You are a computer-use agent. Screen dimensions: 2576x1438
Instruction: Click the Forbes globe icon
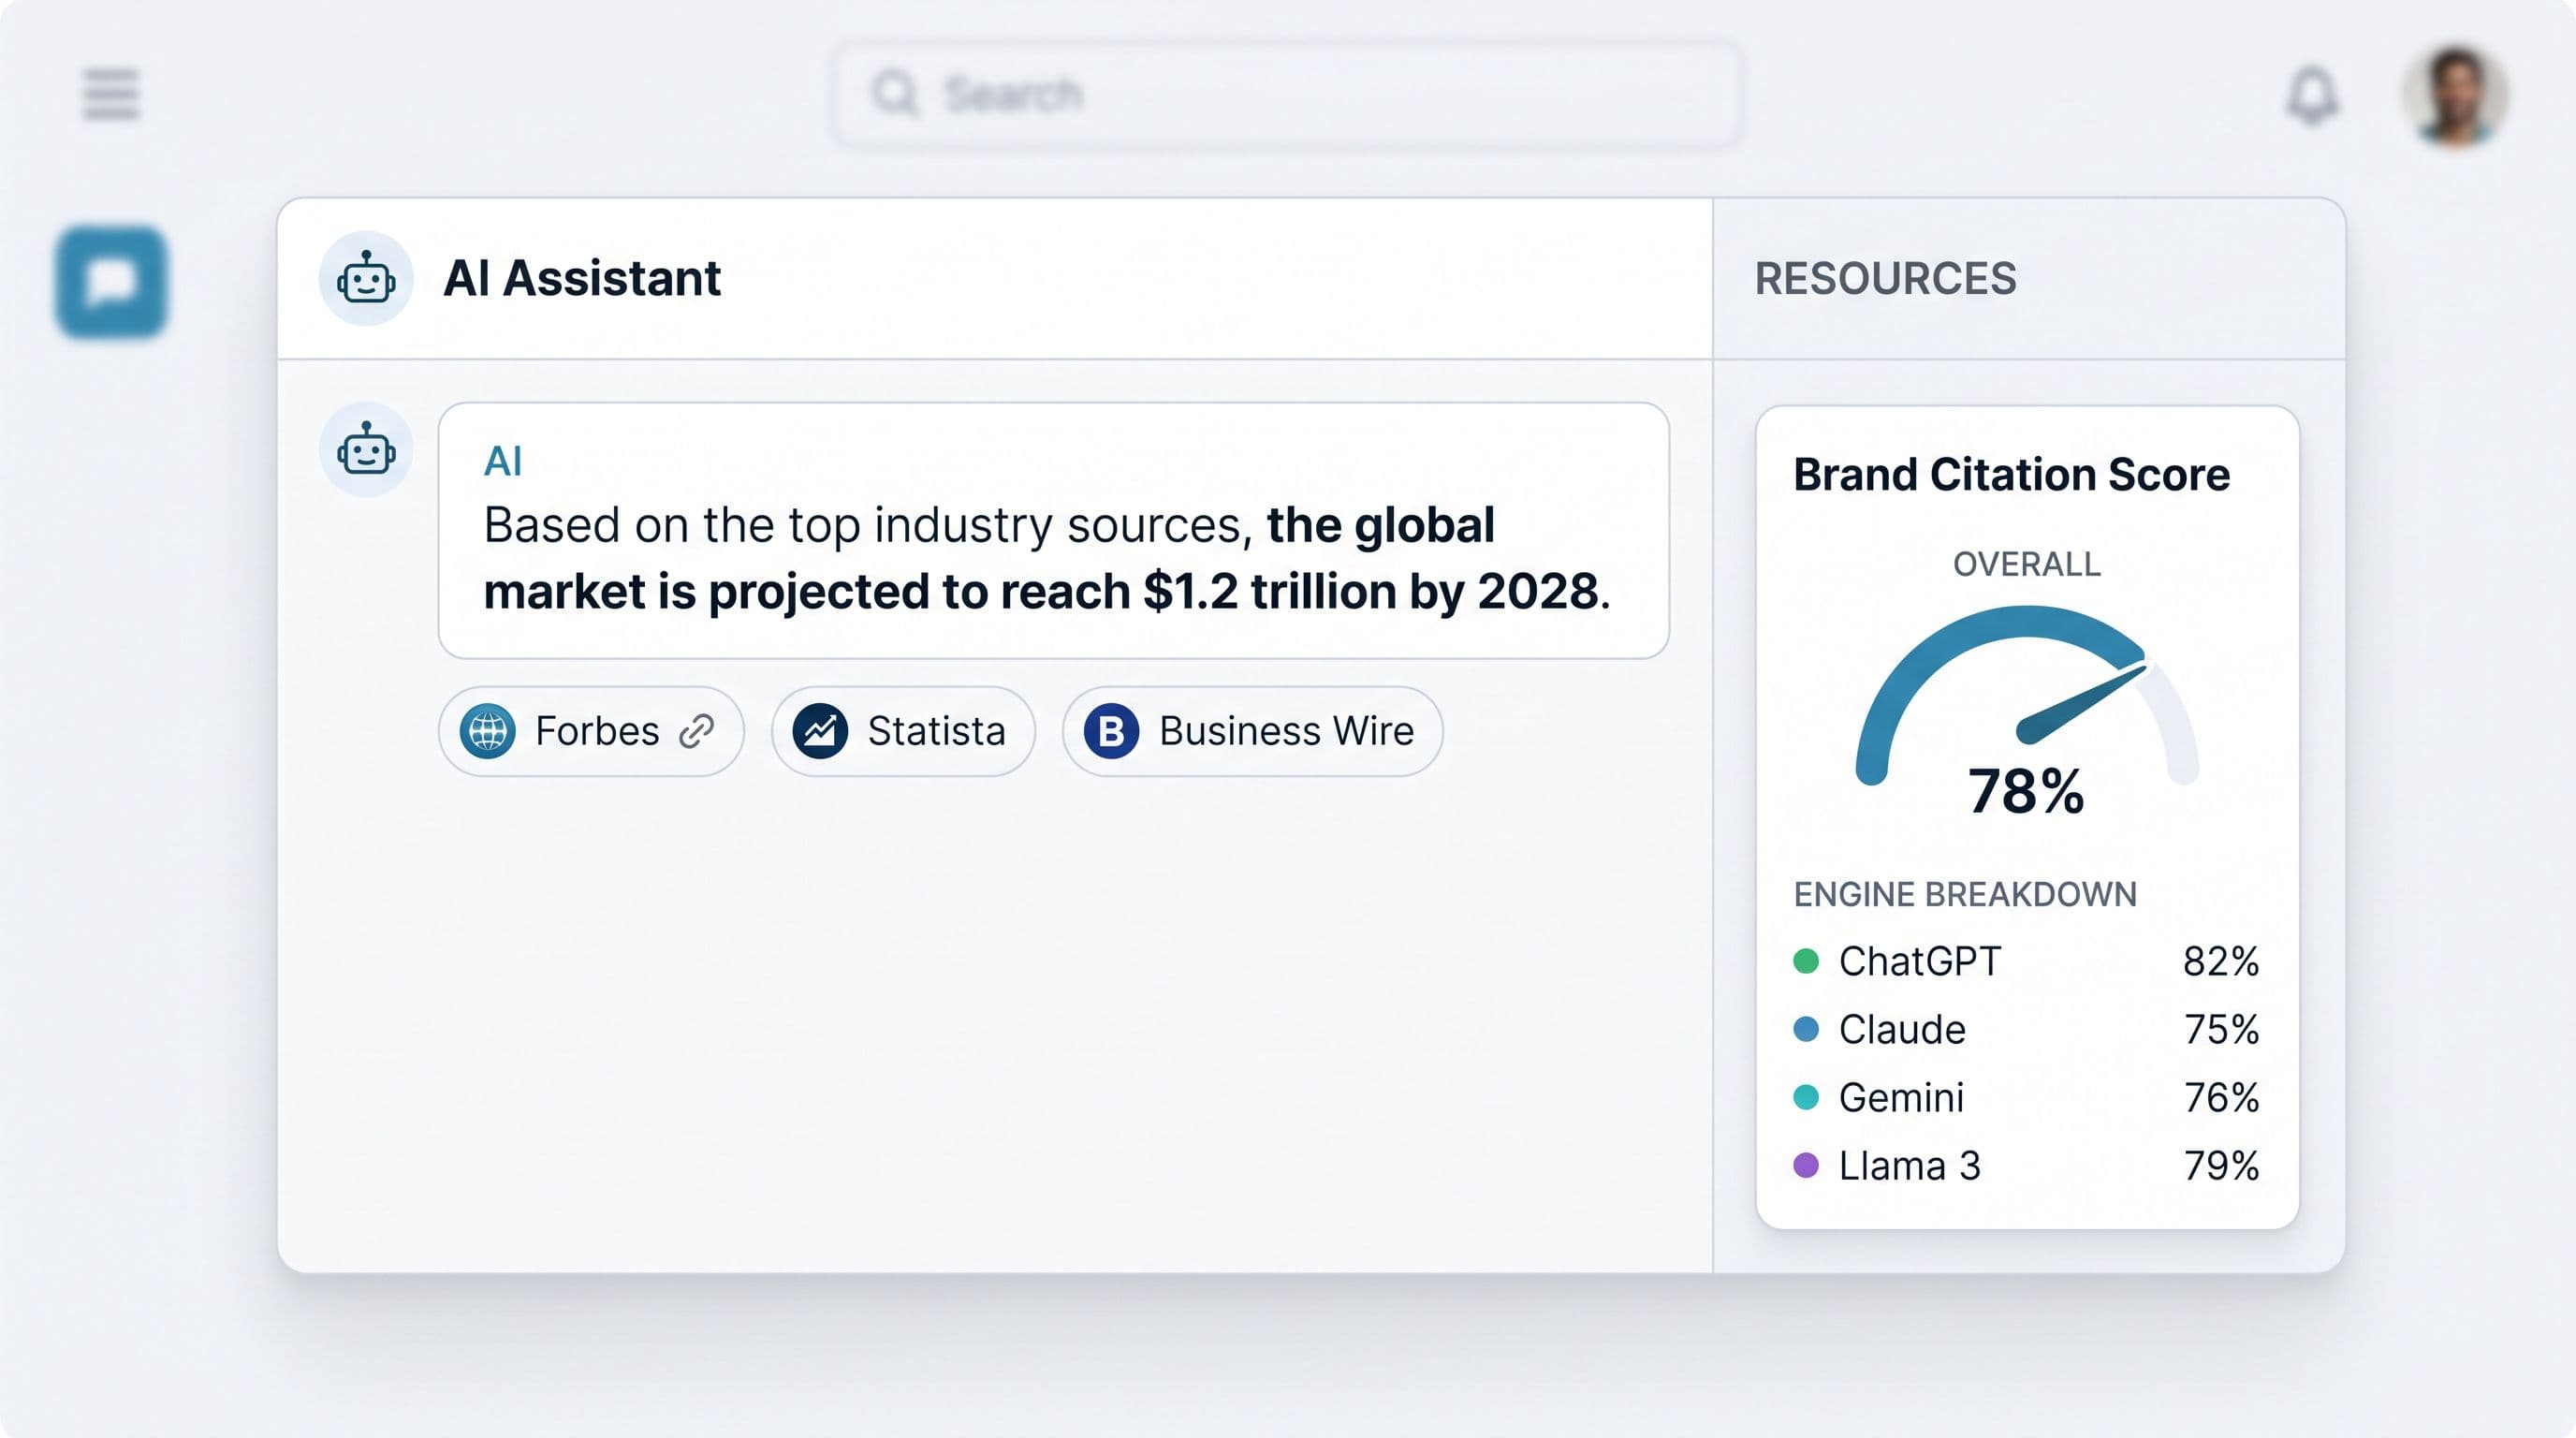click(x=488, y=731)
